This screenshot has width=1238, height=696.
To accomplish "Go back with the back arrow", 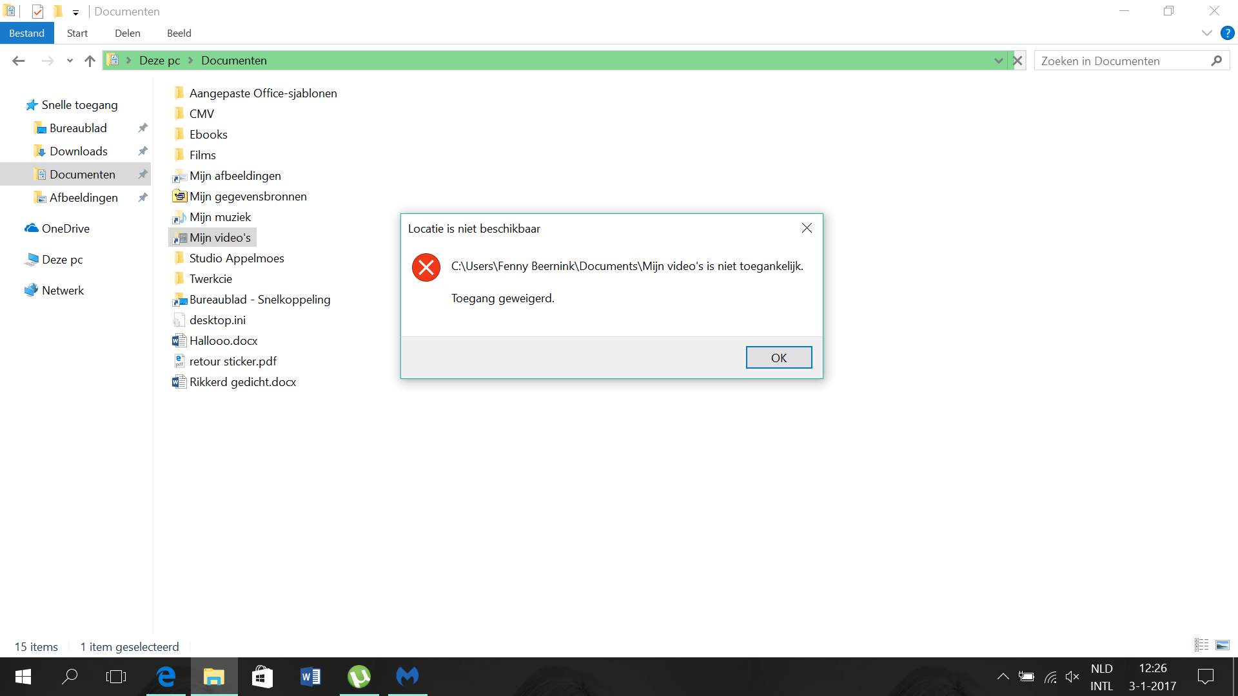I will [x=19, y=61].
